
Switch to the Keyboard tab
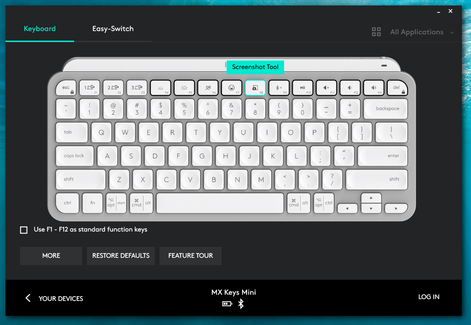pyautogui.click(x=40, y=29)
